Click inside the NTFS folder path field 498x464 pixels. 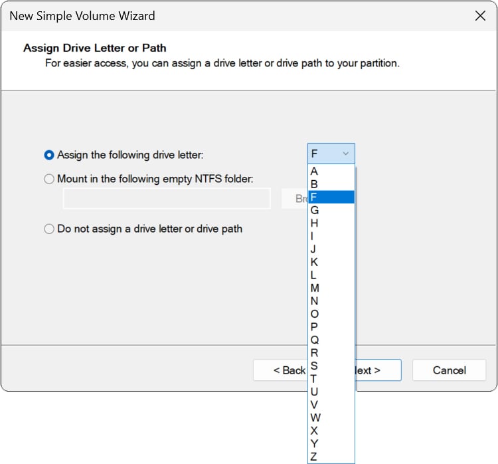166,199
